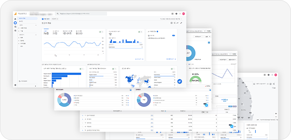Click the chat bubble icon on the 검색엔진 donut panel
The height and width of the screenshot is (140, 291).
click(206, 105)
